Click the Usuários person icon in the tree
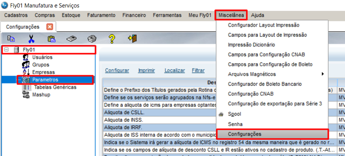 point(26,57)
